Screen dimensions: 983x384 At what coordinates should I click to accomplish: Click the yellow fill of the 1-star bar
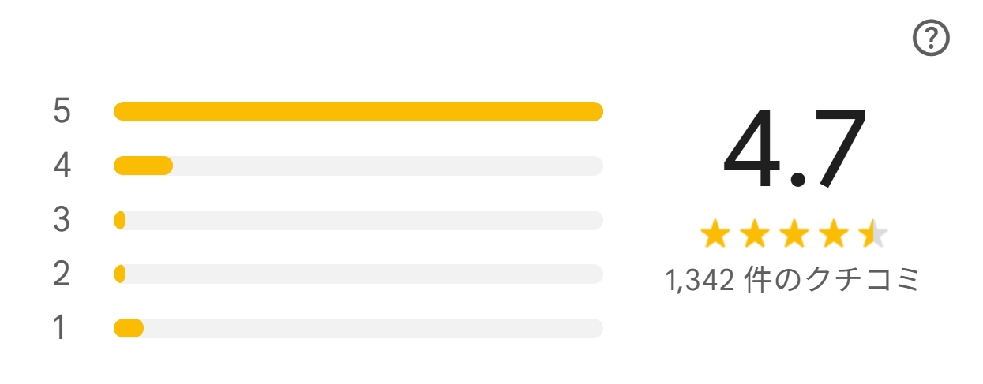[129, 328]
